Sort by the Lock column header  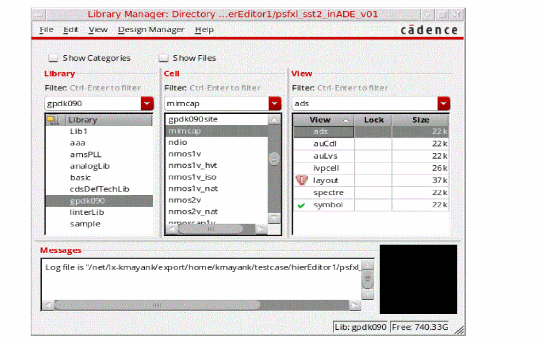pyautogui.click(x=373, y=120)
